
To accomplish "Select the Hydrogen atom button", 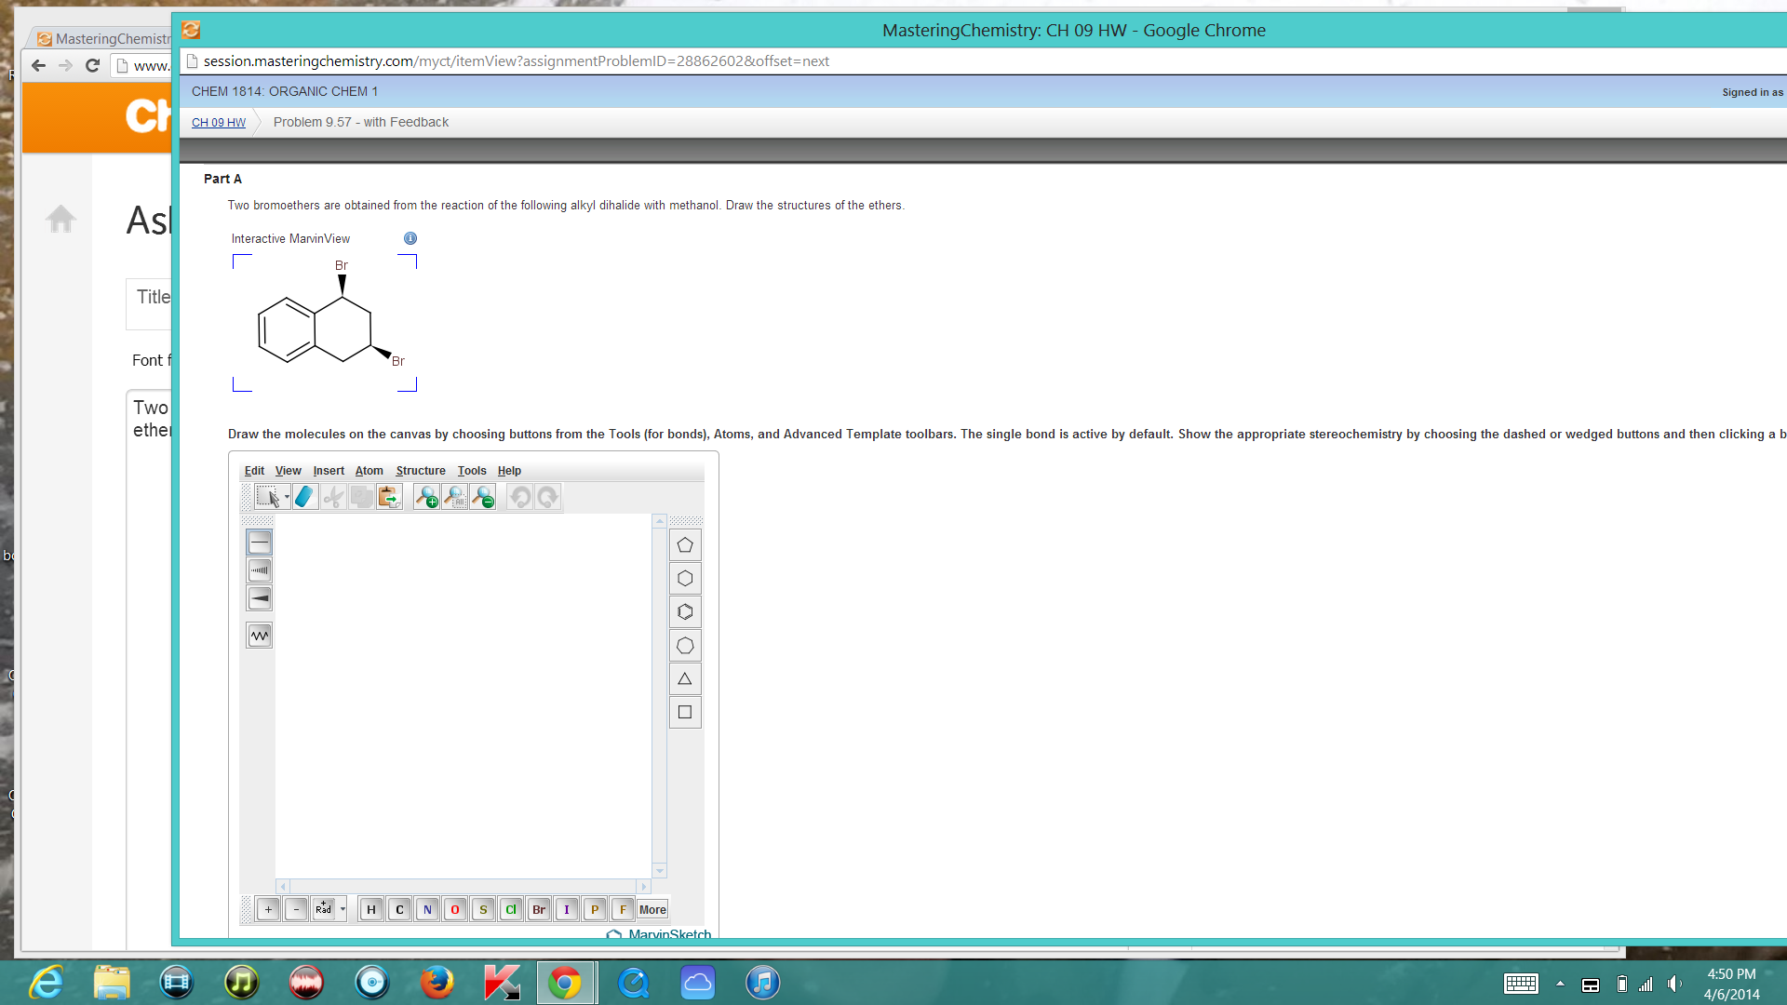I will pos(371,910).
